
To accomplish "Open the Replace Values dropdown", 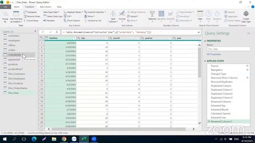I will click(73, 12).
